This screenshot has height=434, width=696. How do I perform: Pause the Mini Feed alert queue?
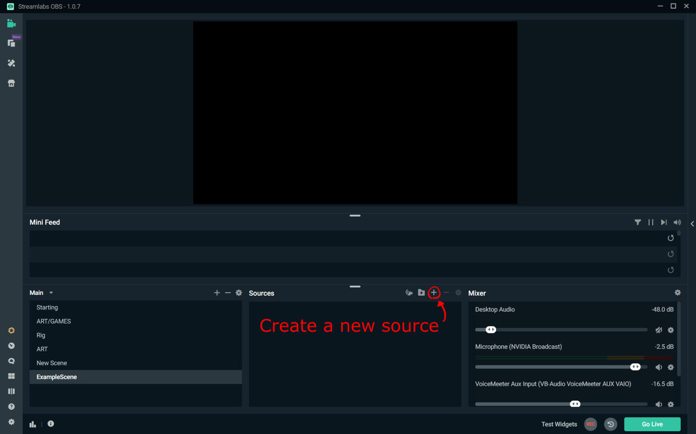(651, 222)
